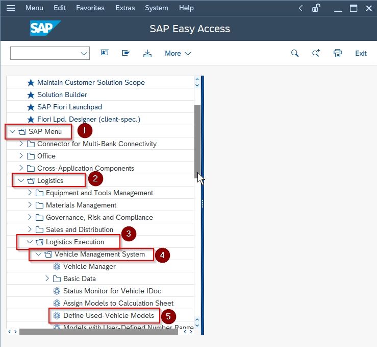Click the tree horizontal scrollbar thumb
Screen dimensions: 377x347
pyautogui.click(x=98, y=332)
